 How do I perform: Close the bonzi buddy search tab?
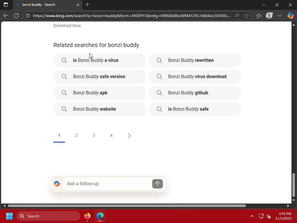(x=78, y=5)
